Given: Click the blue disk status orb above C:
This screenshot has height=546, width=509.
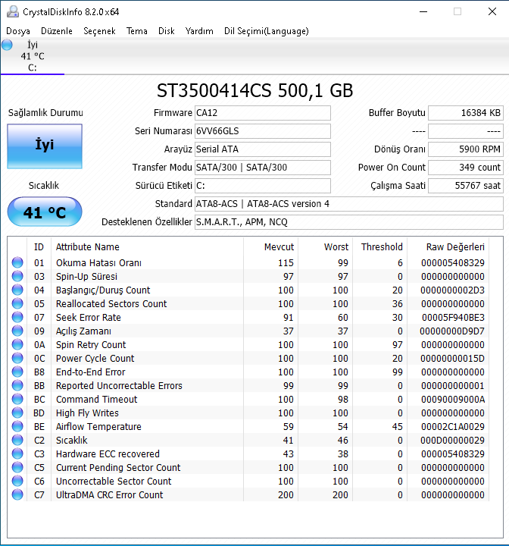Looking at the screenshot, I should (7, 45).
